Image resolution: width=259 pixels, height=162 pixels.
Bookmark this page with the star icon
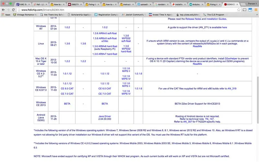pyautogui.click(x=239, y=10)
